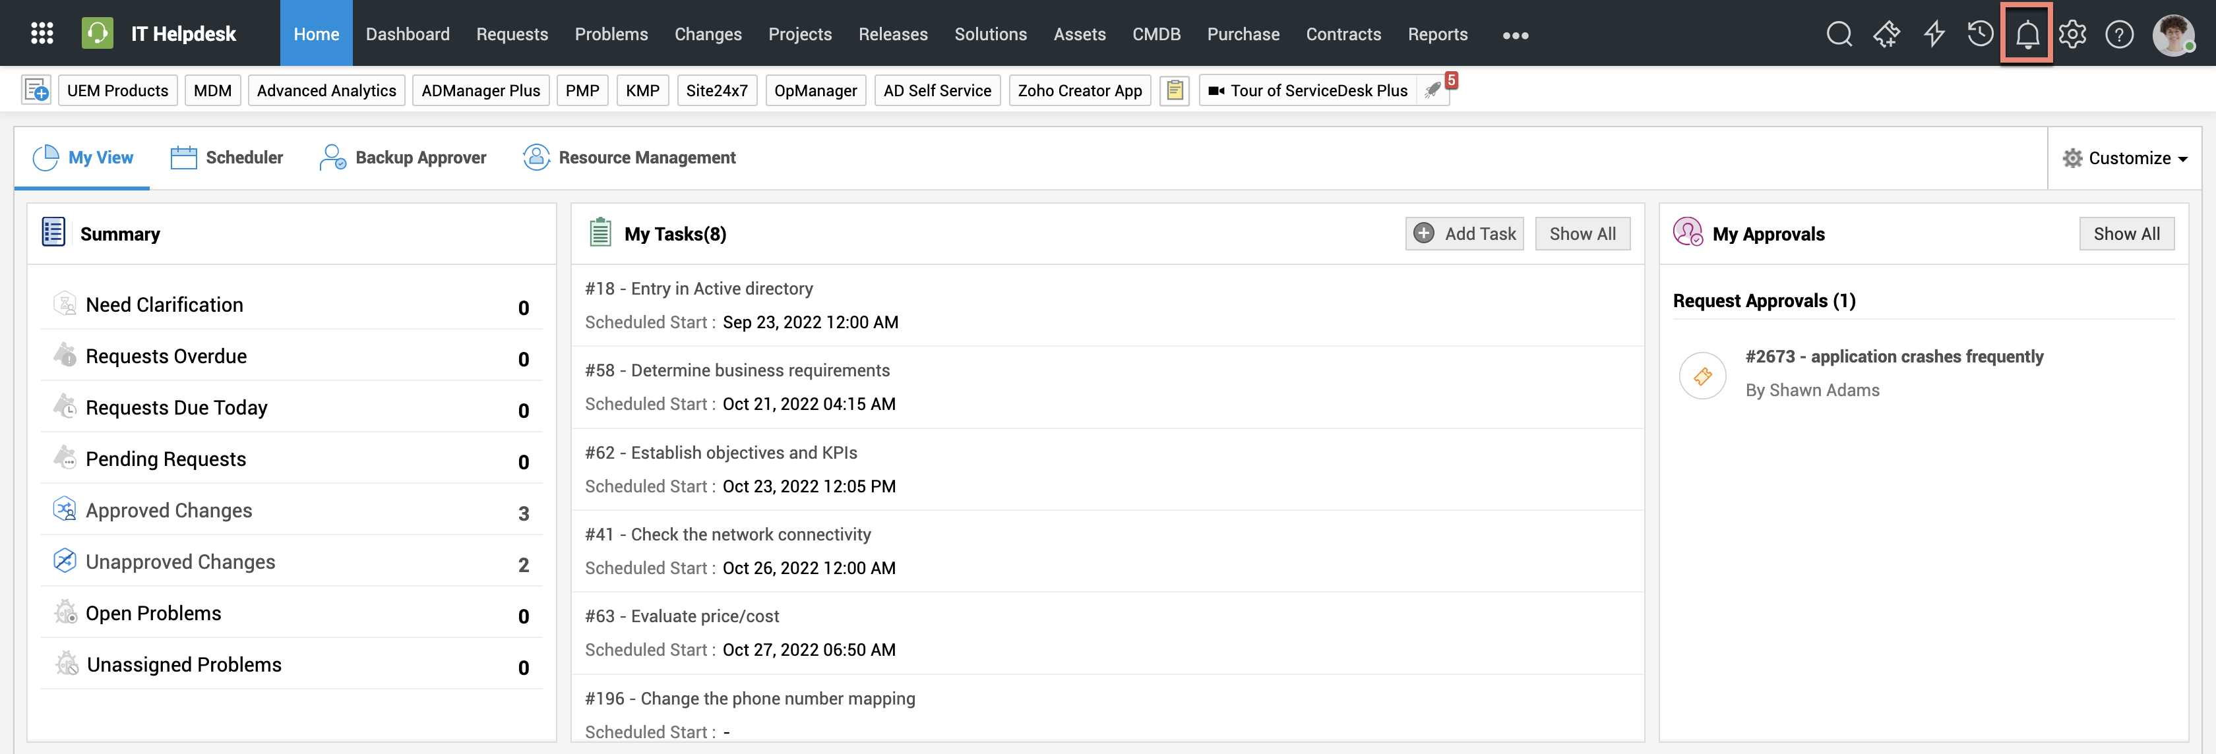Open admin settings gear icon
Viewport: 2216px width, 754px height.
2072,34
